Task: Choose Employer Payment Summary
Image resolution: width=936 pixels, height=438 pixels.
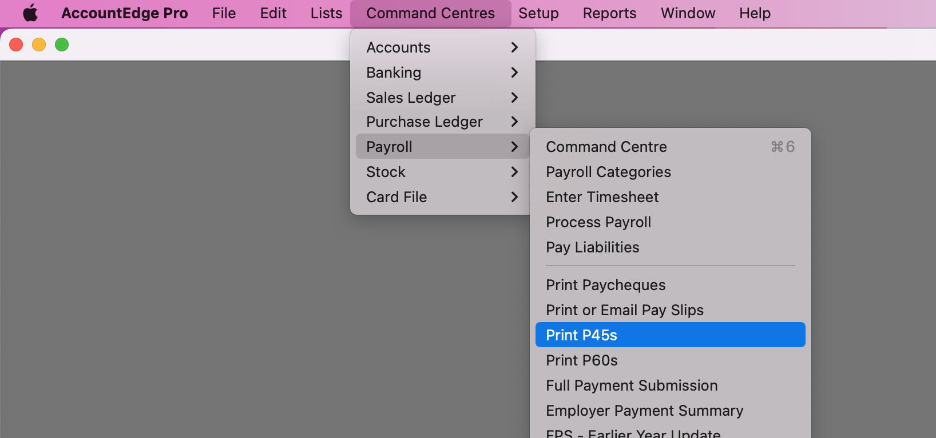Action: click(670, 411)
